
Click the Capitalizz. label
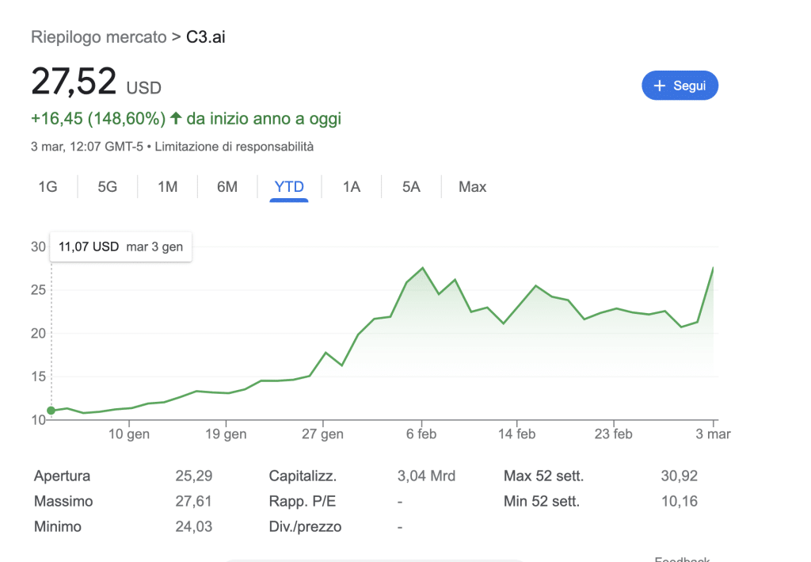(303, 476)
